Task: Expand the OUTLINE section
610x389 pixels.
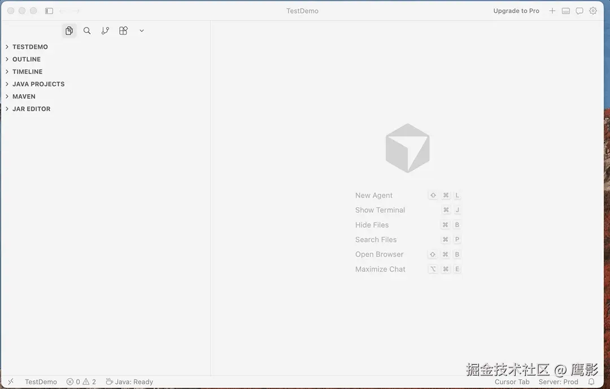Action: tap(26, 59)
